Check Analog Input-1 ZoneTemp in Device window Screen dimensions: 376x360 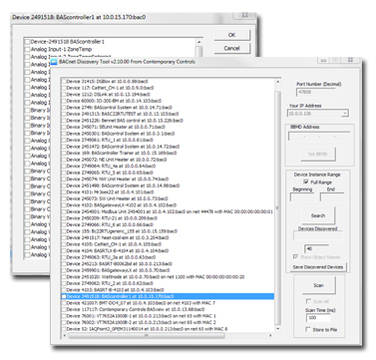tap(27, 49)
